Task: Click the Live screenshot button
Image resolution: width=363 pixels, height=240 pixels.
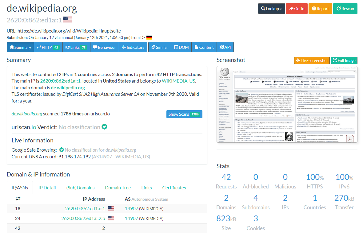Action: click(x=312, y=60)
